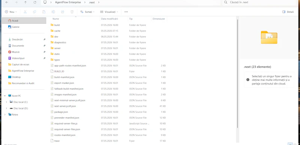Click the pin icon next to Documente
This screenshot has width=300, height=145.
click(x=44, y=46)
